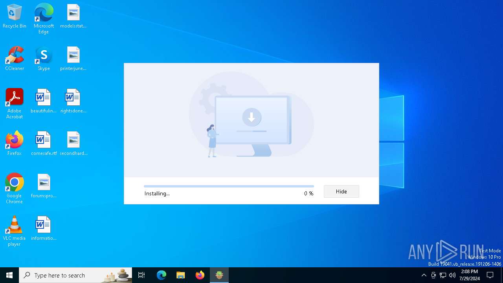The image size is (503, 283).
Task: Open the volume control tray icon
Action: coord(452,275)
